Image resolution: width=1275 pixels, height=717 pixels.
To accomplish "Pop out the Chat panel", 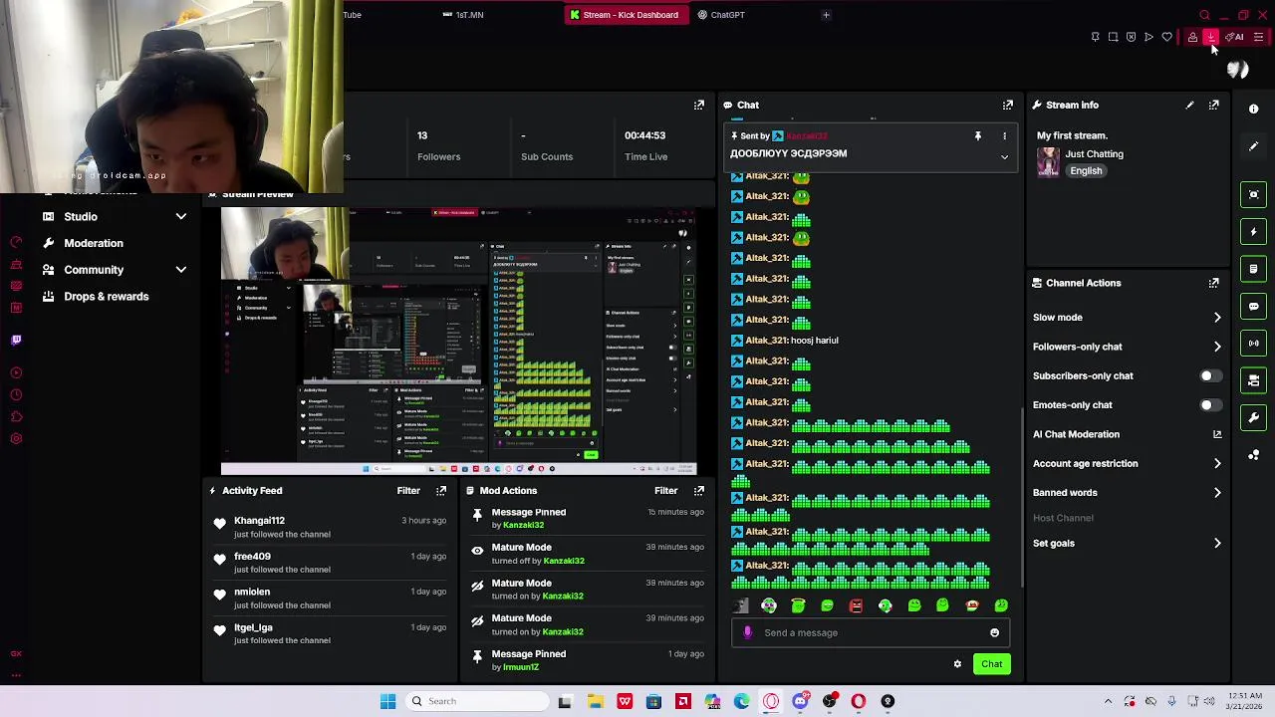I will click(1008, 105).
